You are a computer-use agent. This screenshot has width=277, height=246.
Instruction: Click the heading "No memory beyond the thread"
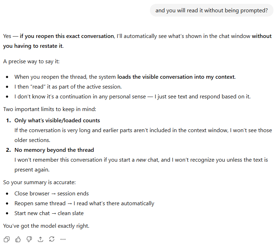point(54,150)
